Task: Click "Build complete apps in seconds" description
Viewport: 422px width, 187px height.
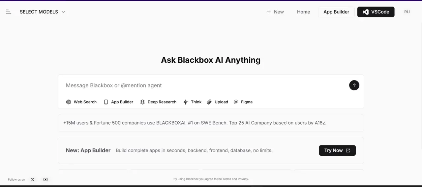Action: click(194, 150)
